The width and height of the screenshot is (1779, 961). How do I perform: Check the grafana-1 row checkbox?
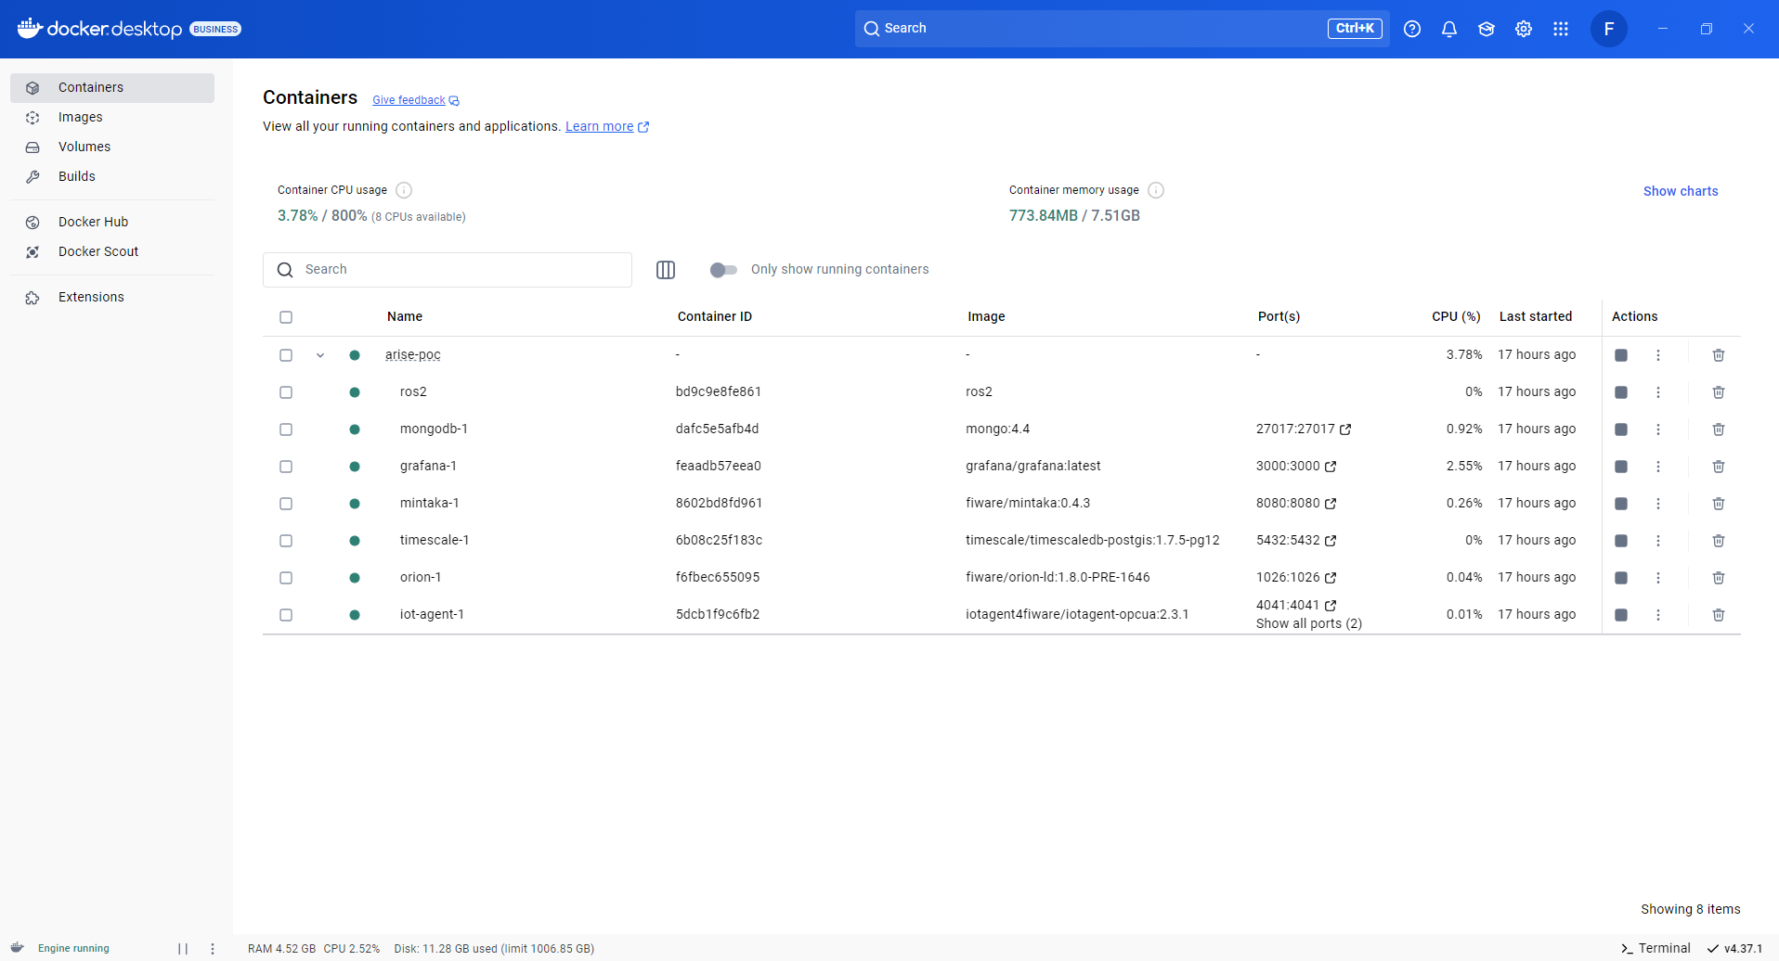click(286, 467)
